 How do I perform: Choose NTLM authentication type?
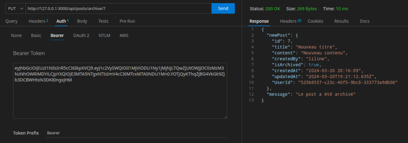coord(104,36)
